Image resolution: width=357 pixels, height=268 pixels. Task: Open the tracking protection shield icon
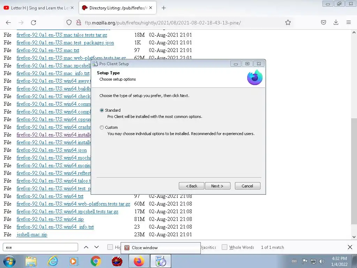click(x=69, y=22)
